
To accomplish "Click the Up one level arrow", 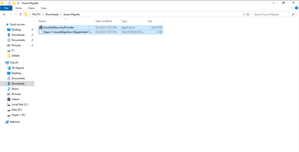I will tap(20, 14).
